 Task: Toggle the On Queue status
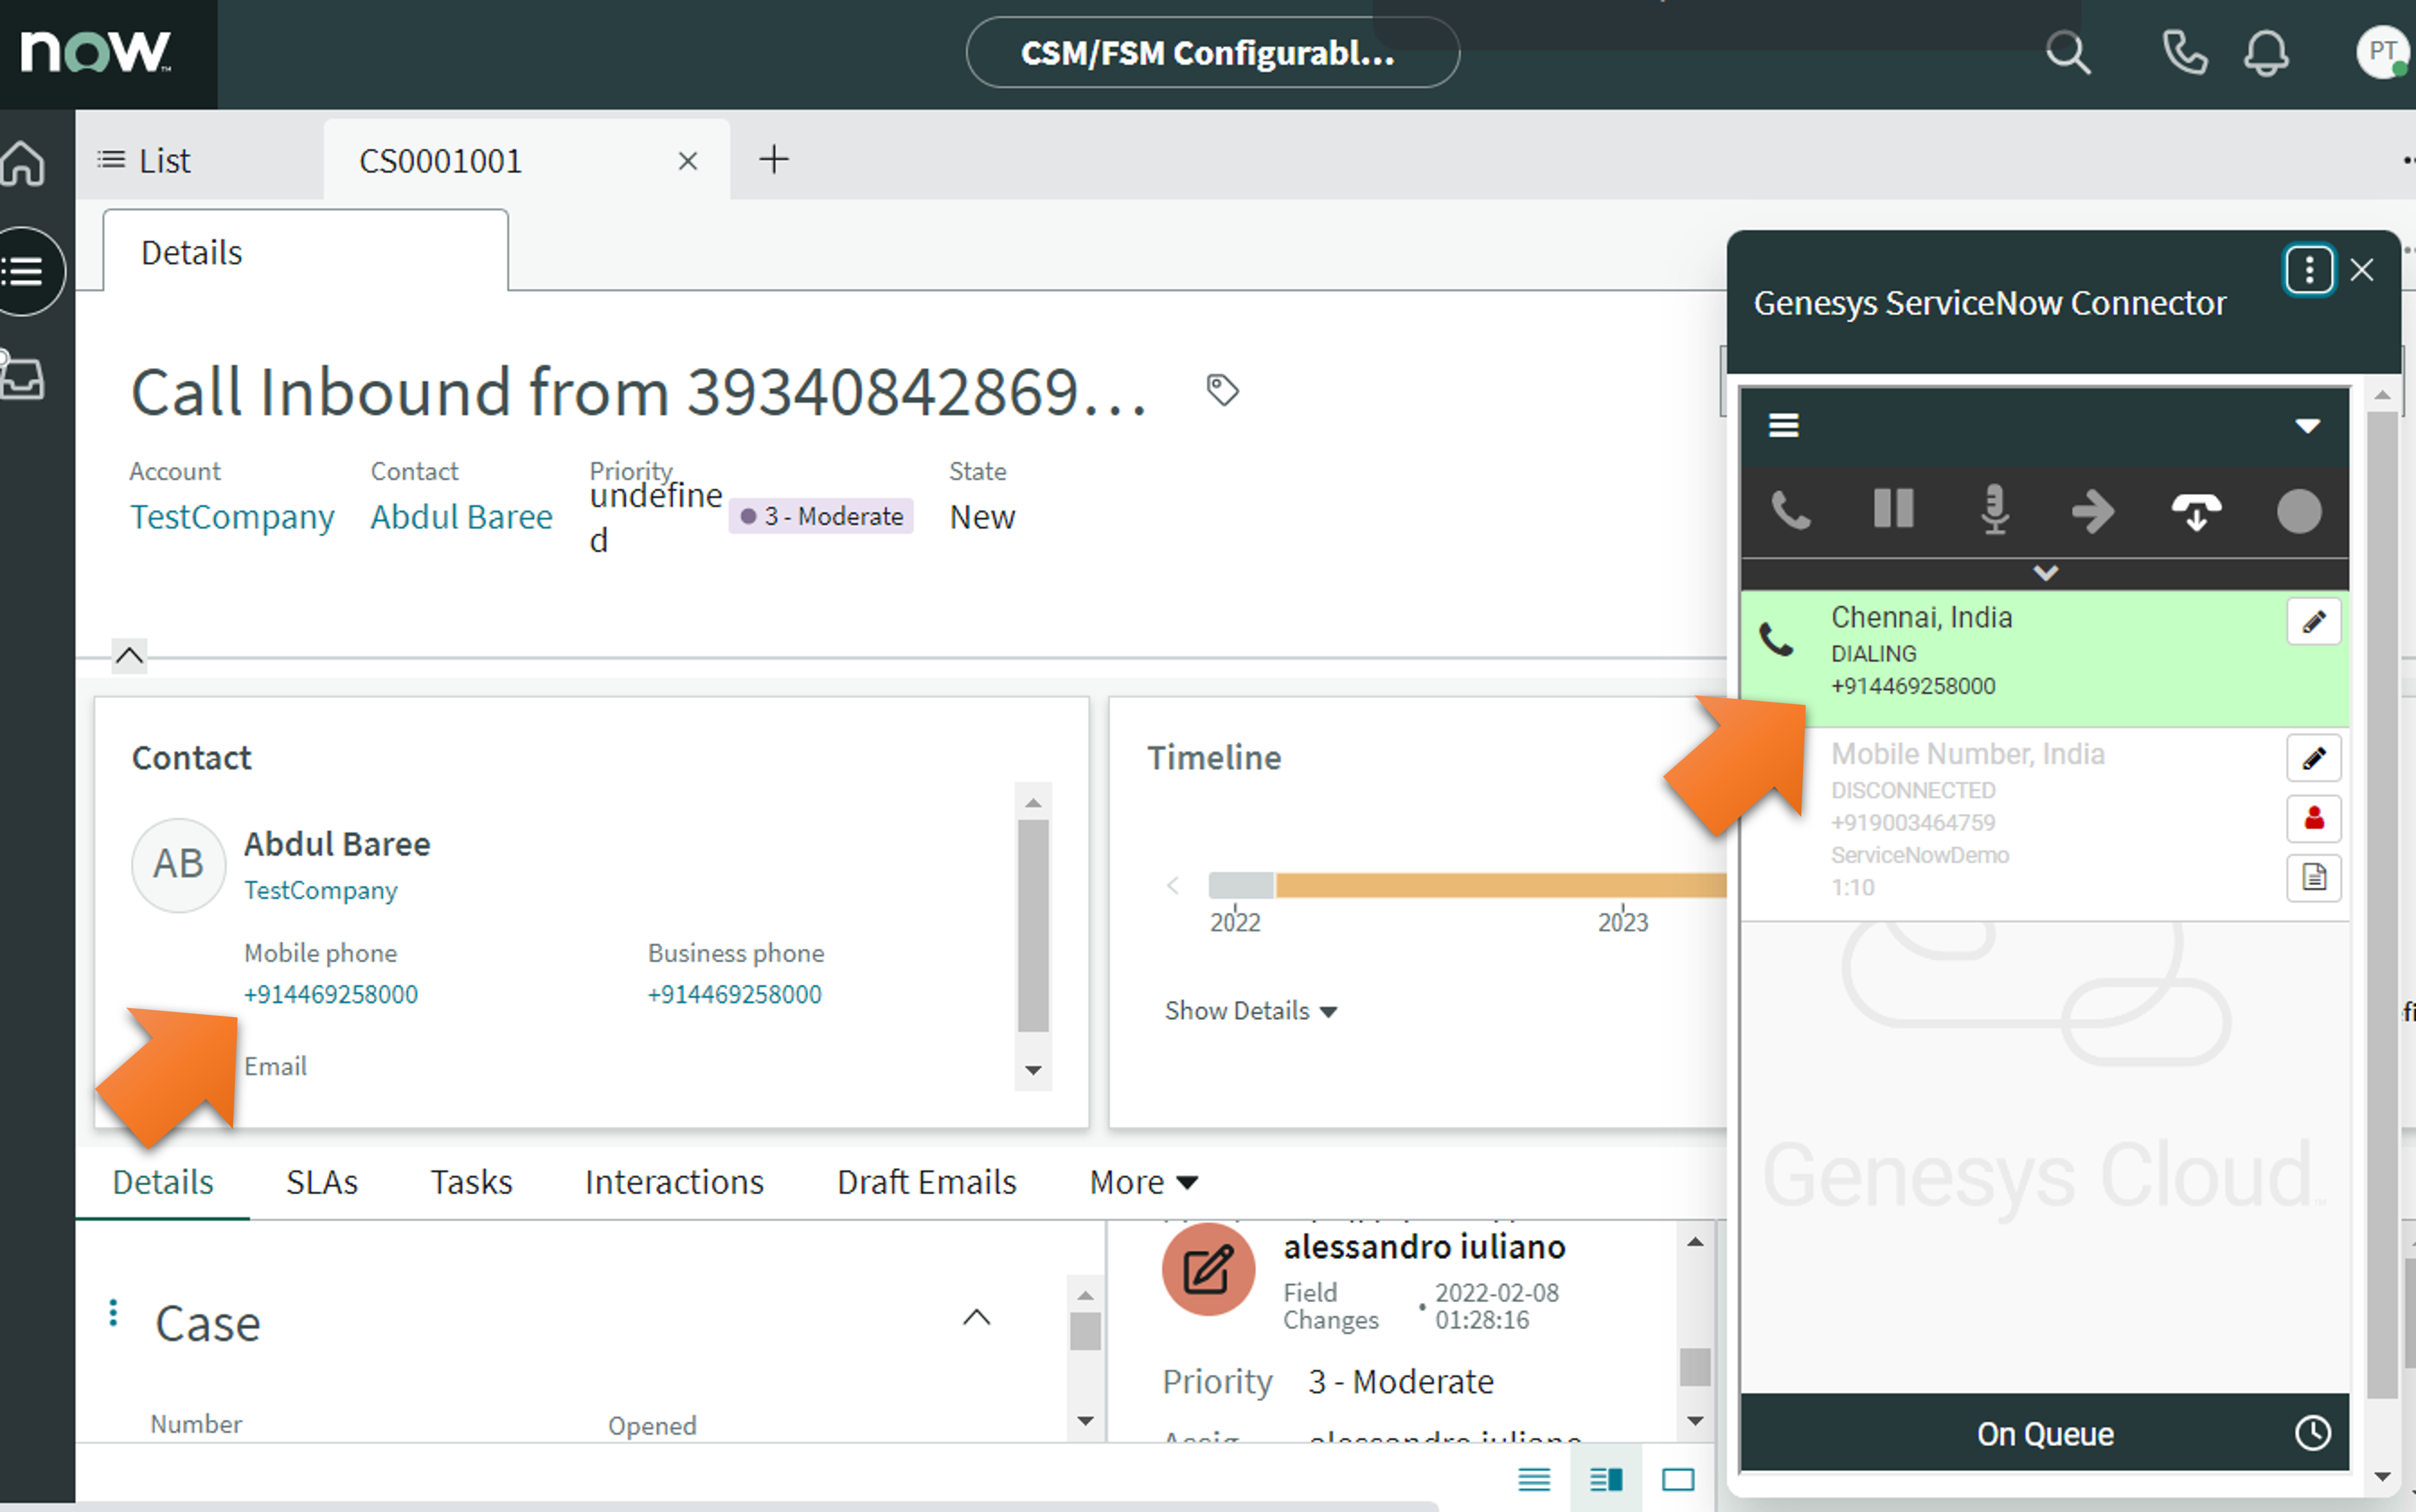point(2045,1434)
